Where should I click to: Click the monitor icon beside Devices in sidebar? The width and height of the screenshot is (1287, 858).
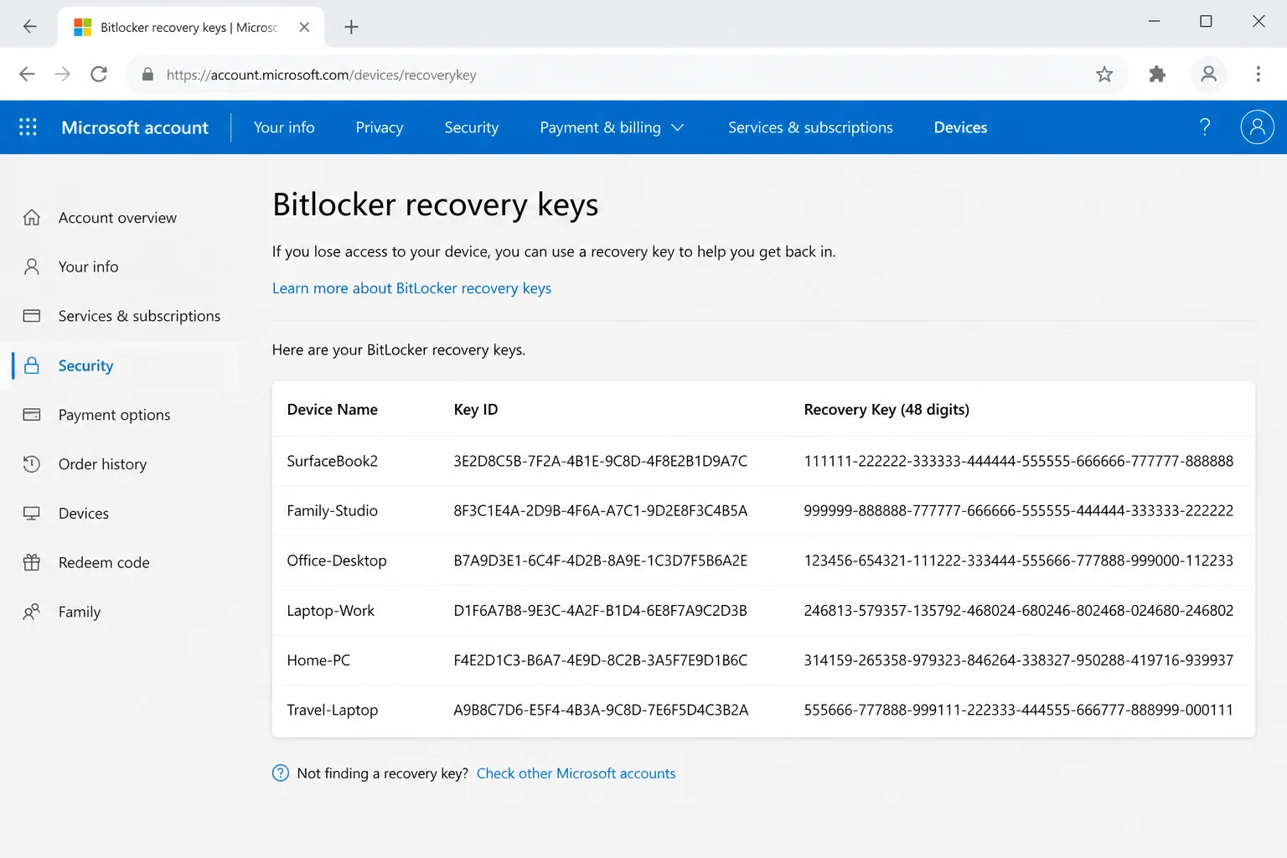tap(32, 514)
